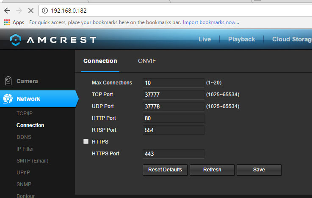Click the Max Connections input field

click(x=173, y=83)
